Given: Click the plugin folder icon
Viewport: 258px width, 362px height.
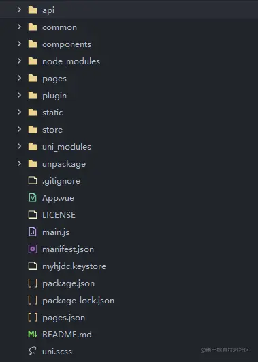Looking at the screenshot, I should pos(33,96).
